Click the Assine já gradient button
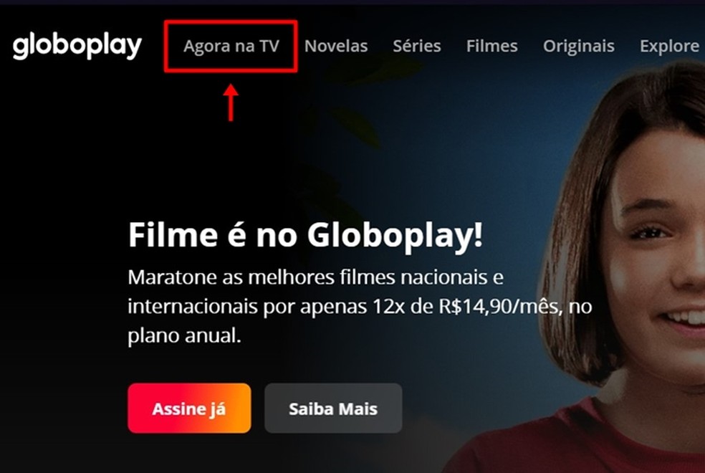This screenshot has height=473, width=705. [189, 408]
